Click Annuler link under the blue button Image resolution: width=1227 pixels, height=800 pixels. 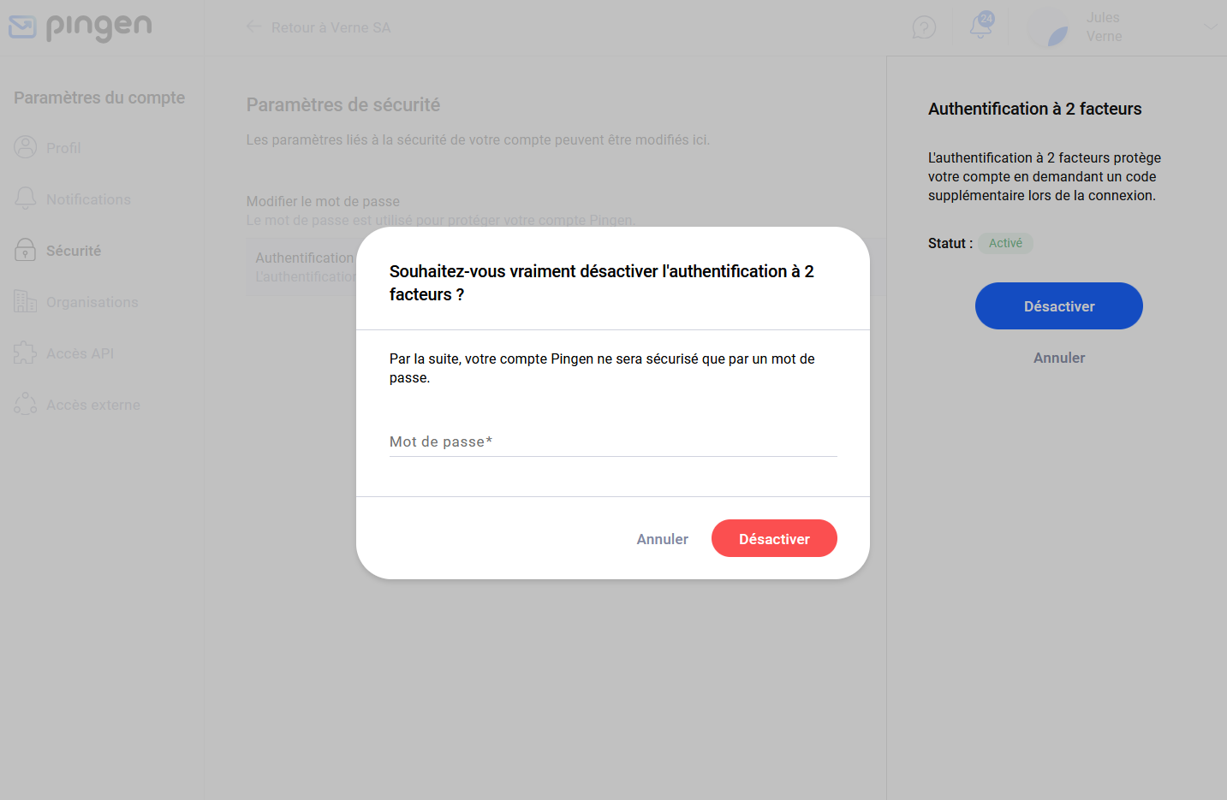1059,358
